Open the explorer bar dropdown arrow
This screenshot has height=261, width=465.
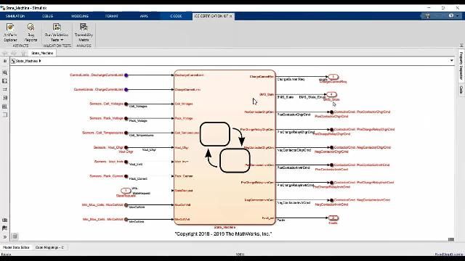pyautogui.click(x=452, y=61)
